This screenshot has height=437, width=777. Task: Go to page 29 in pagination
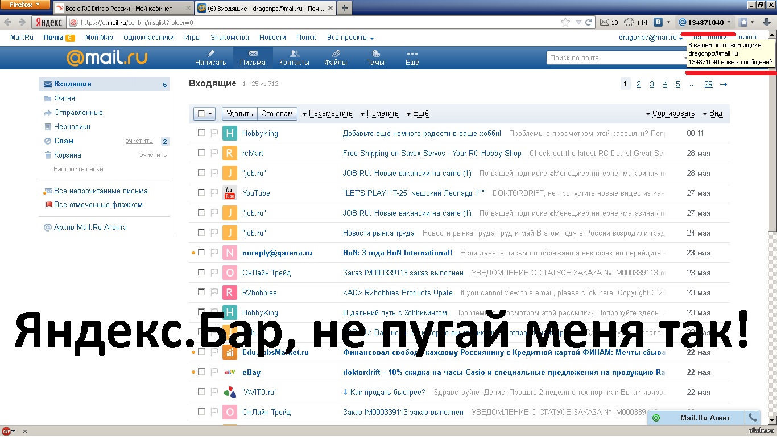(708, 84)
